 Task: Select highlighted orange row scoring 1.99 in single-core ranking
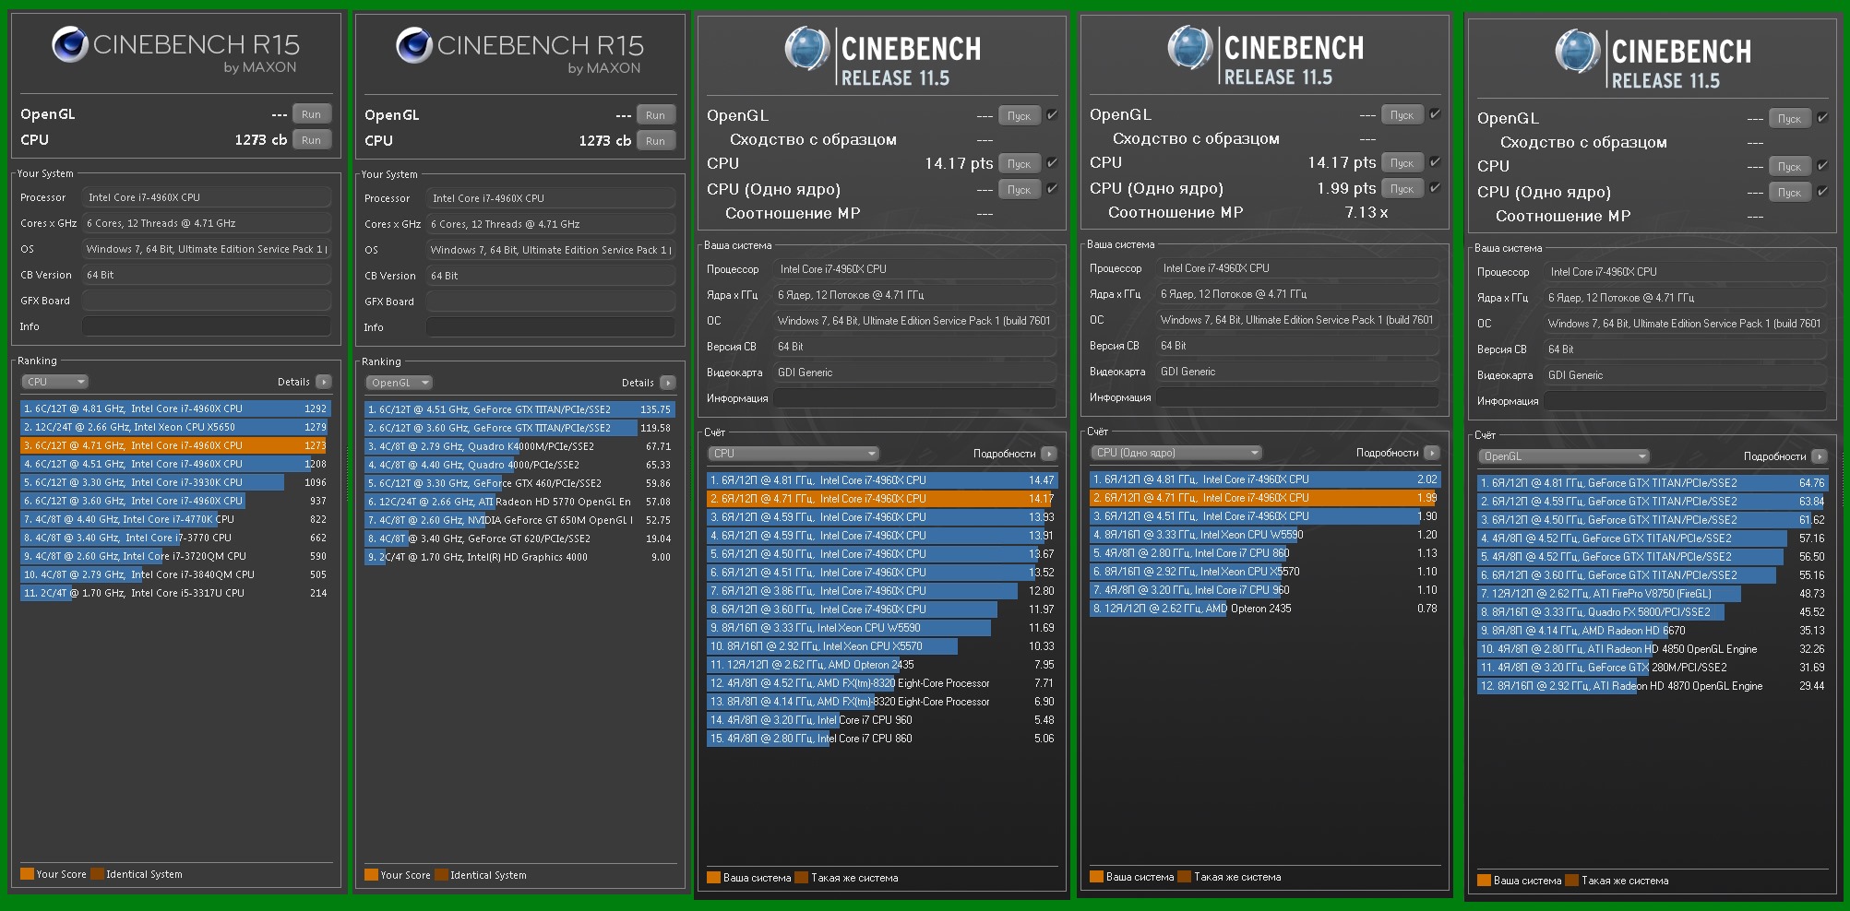(x=1265, y=498)
